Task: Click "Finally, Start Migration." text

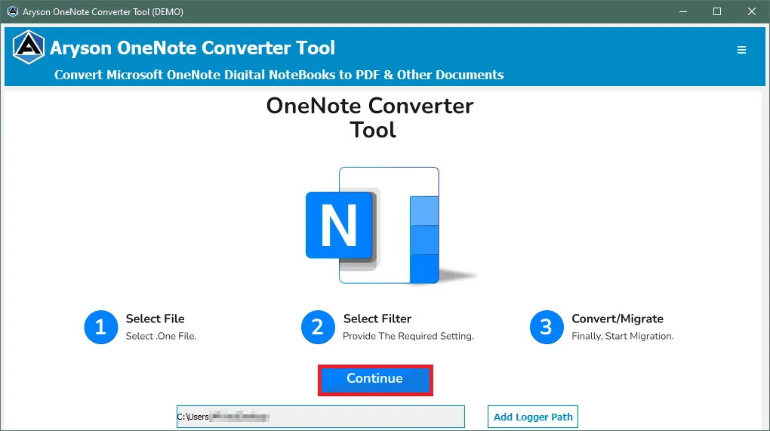Action: coord(623,336)
